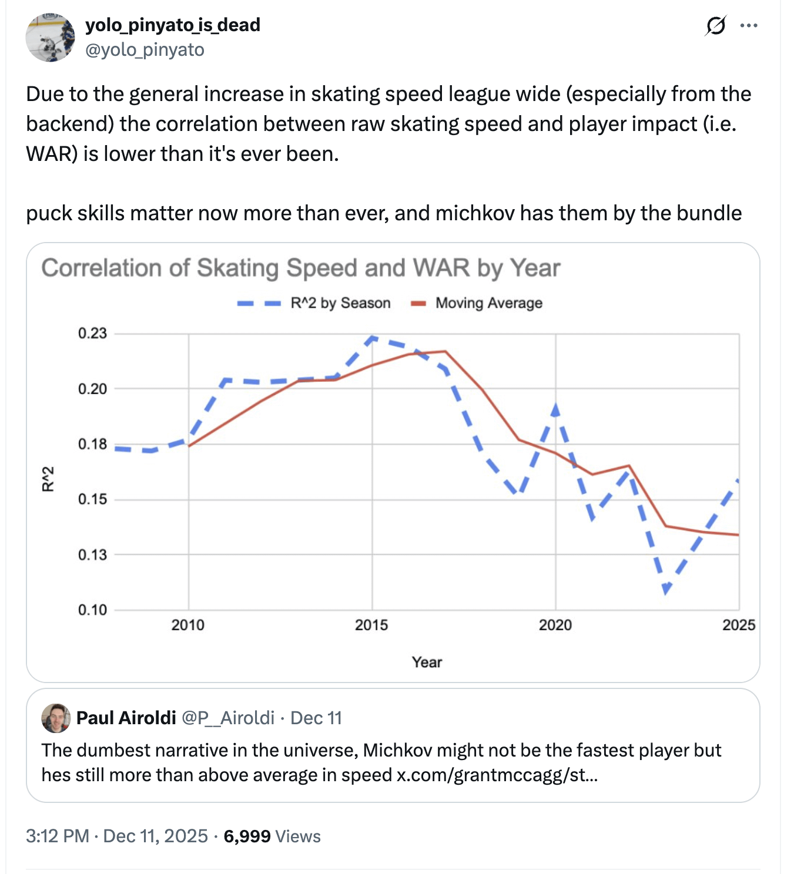Click Paul Airoldi's profile photo
804x874 pixels.
56,718
